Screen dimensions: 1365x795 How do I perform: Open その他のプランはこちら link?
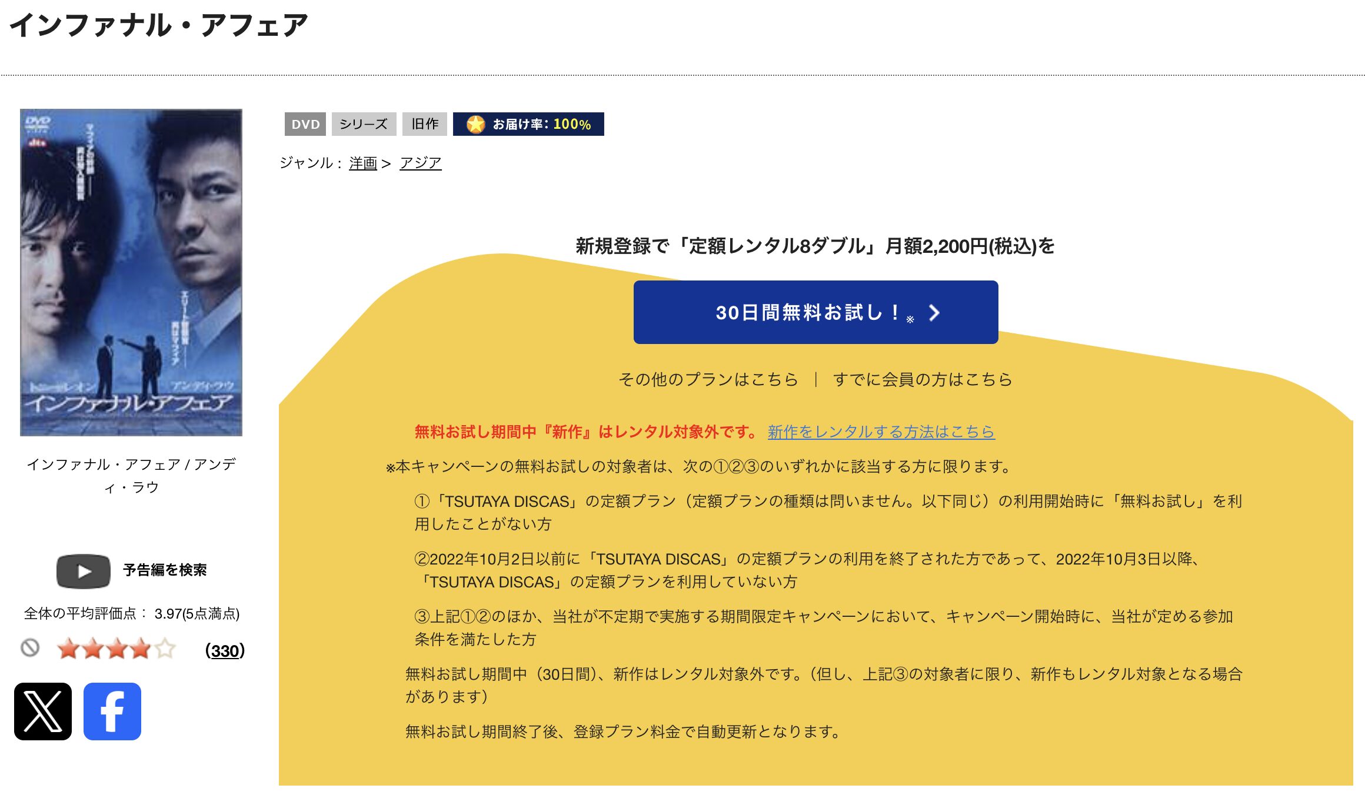point(708,379)
